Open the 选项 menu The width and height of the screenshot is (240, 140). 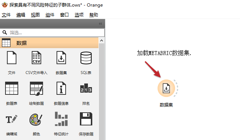click(x=79, y=15)
